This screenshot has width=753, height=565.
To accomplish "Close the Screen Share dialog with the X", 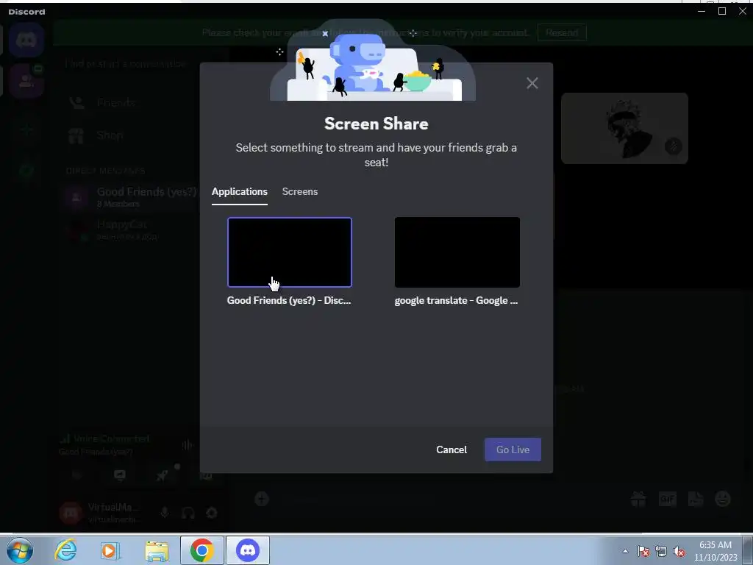I will coord(532,83).
